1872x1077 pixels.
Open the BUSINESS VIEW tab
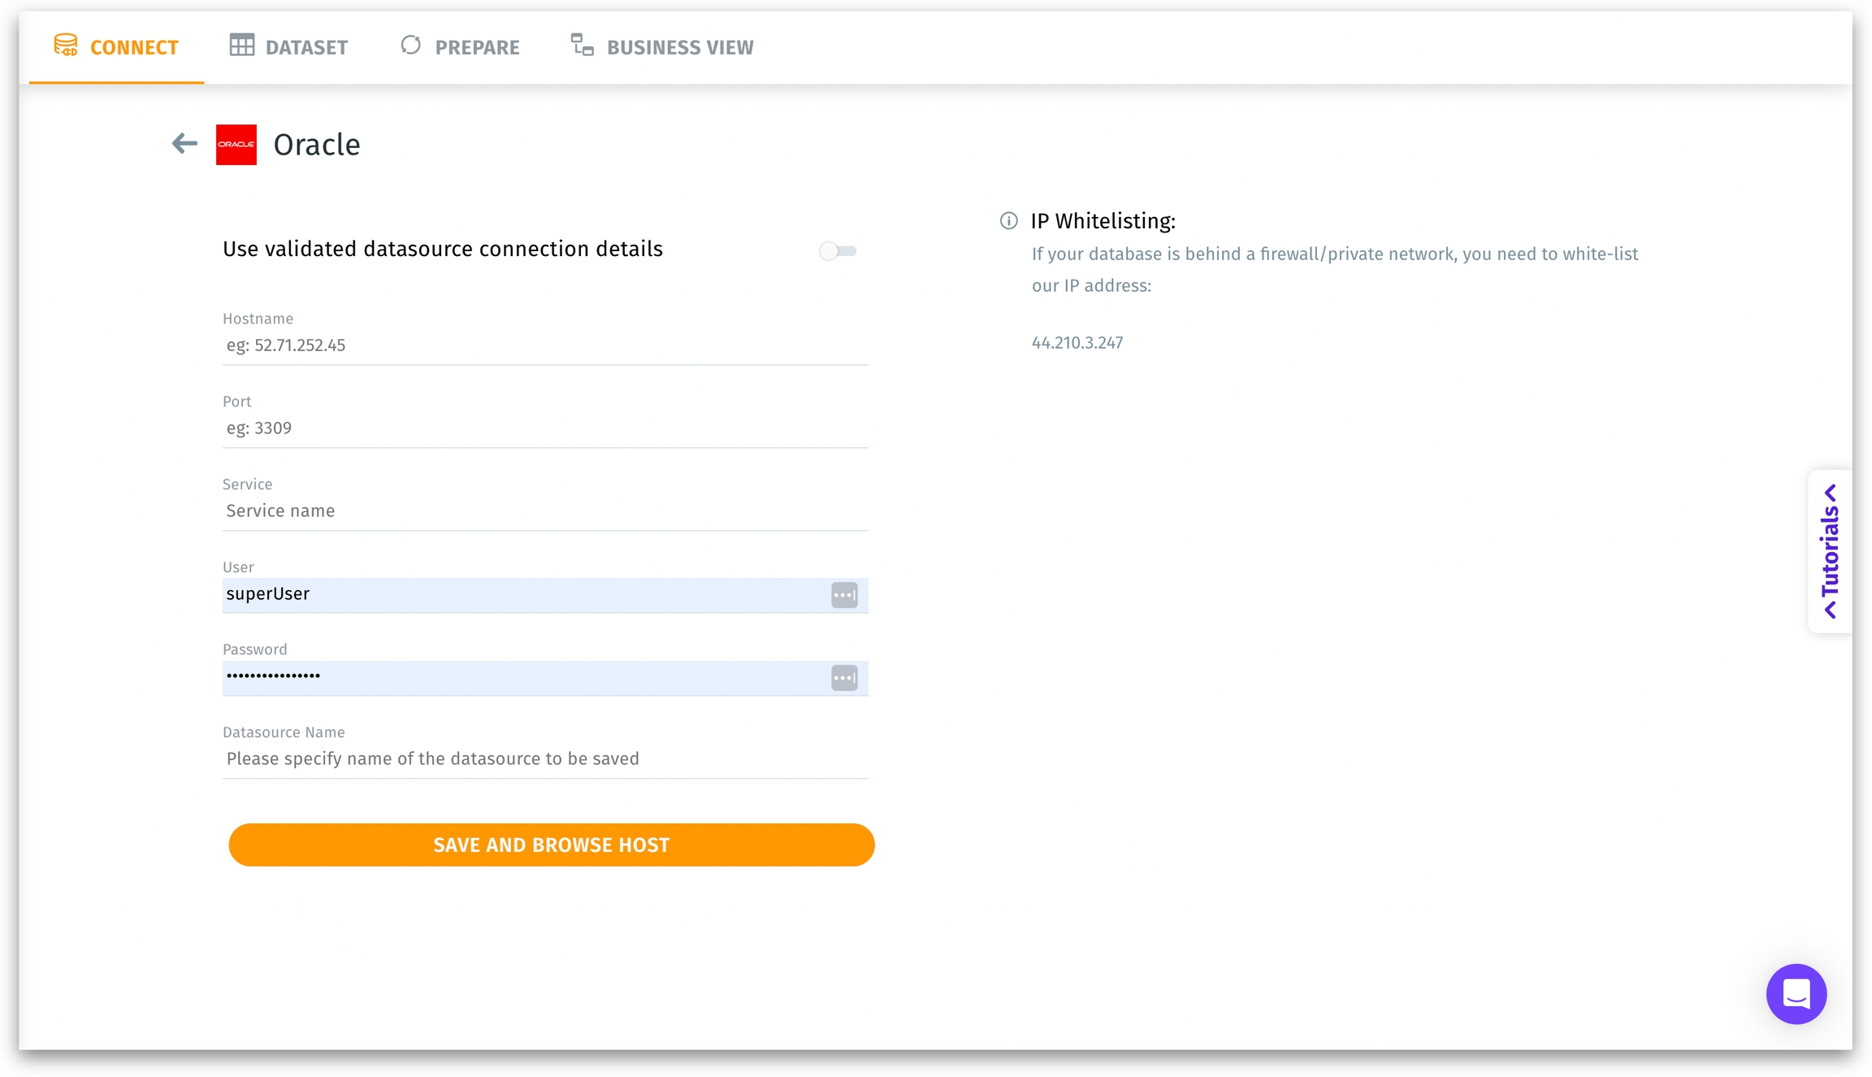679,47
